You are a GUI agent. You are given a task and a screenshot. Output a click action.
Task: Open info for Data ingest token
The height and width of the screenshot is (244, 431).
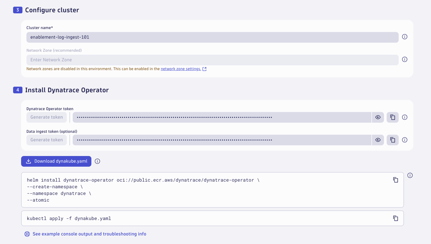(405, 140)
